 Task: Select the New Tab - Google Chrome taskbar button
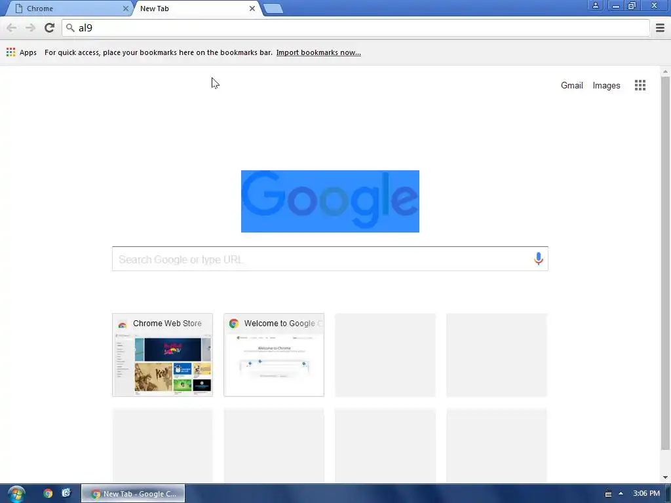133,494
